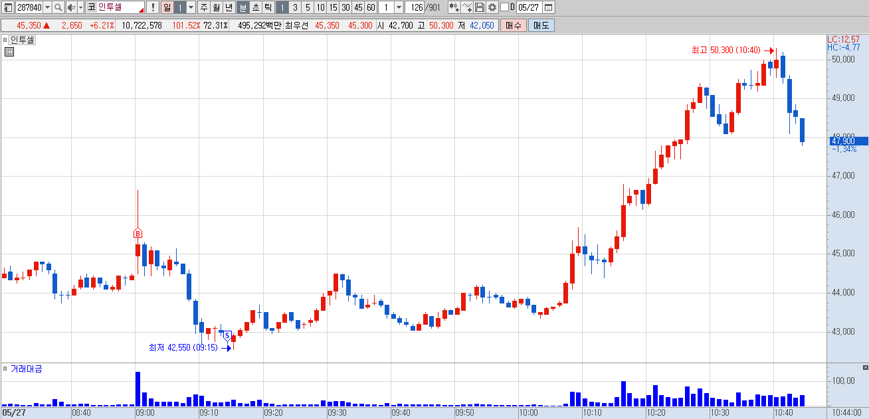Click the save chart floppy disk icon
Viewport: 869px width, 419px height.
[479, 7]
